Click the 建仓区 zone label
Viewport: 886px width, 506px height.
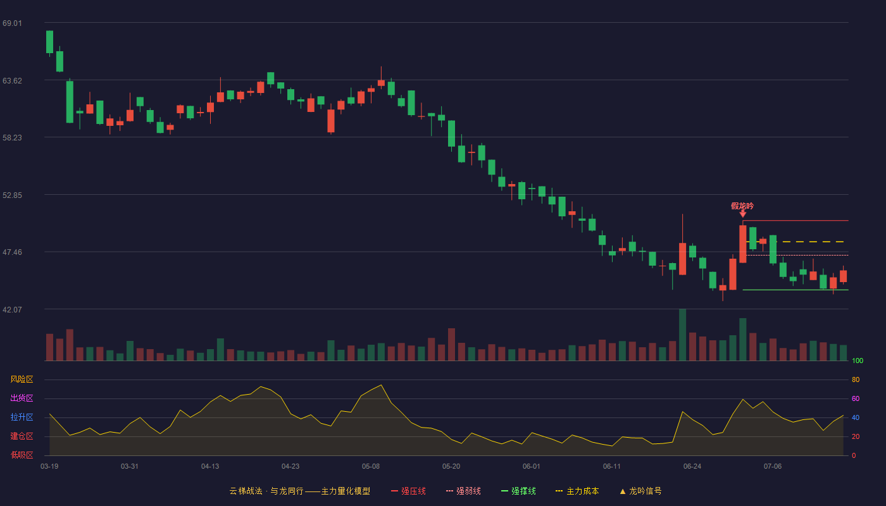22,436
